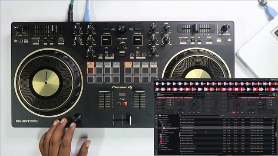
Task: Click left channel FILTER knob
Action: pos(78,41)
